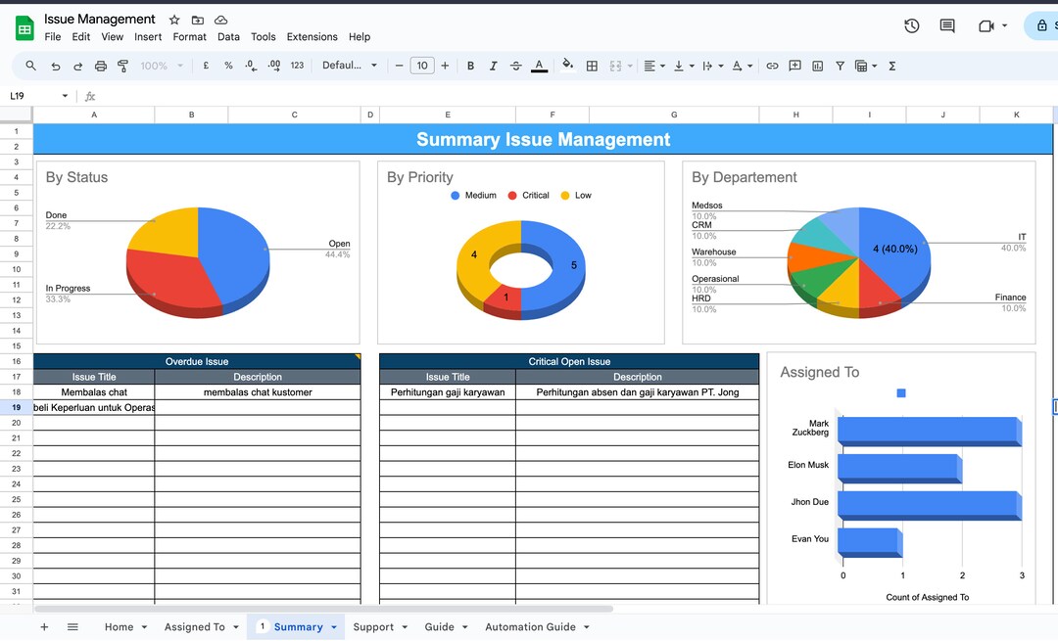This screenshot has width=1058, height=641.
Task: Open the fill color picker
Action: pos(568,66)
